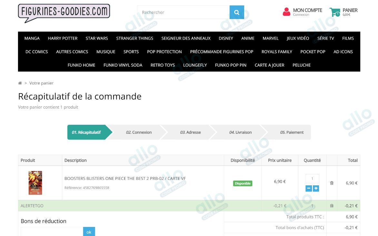The image size is (378, 236).
Task: Open the RETRO TOYS category
Action: pyautogui.click(x=163, y=65)
